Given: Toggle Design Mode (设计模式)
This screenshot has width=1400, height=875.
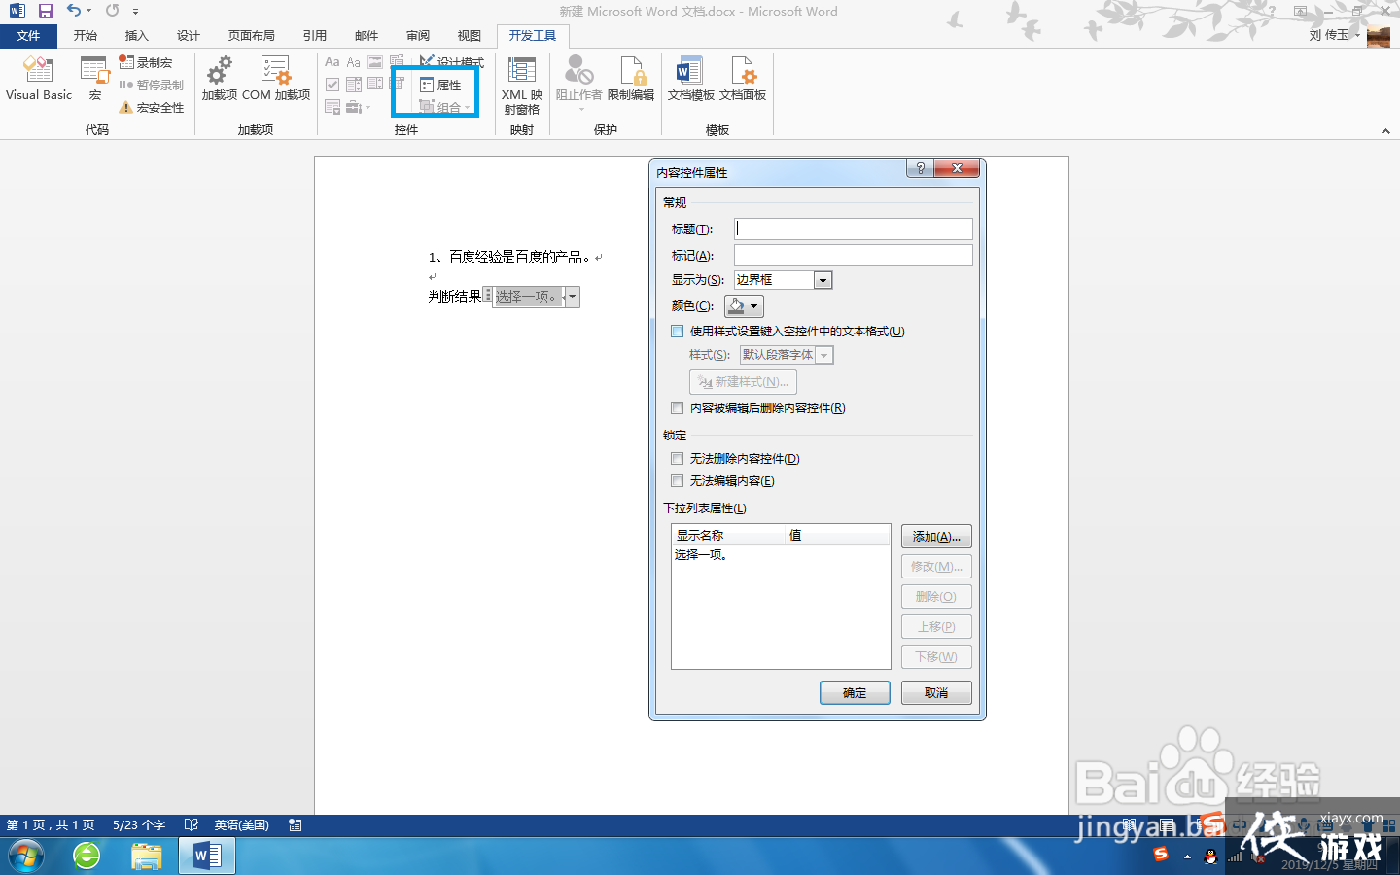Looking at the screenshot, I should click(x=451, y=62).
